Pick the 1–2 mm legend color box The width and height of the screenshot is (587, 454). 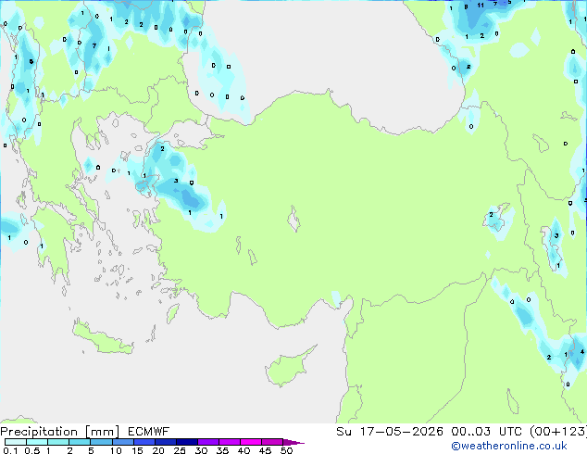(58, 442)
